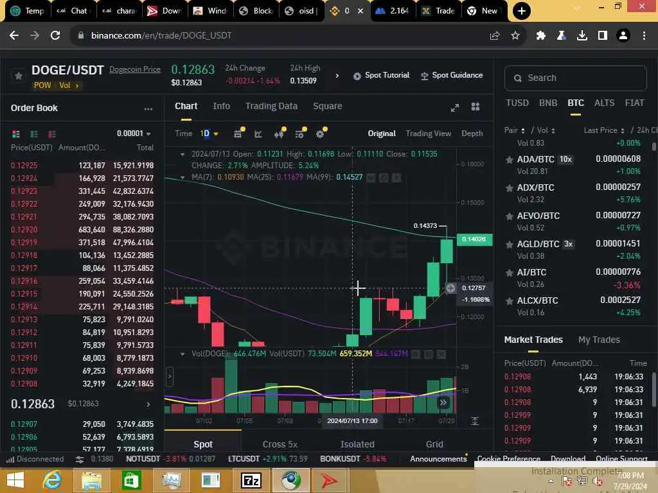658x493 pixels.
Task: Show sell orders only view icon
Action: 52,134
